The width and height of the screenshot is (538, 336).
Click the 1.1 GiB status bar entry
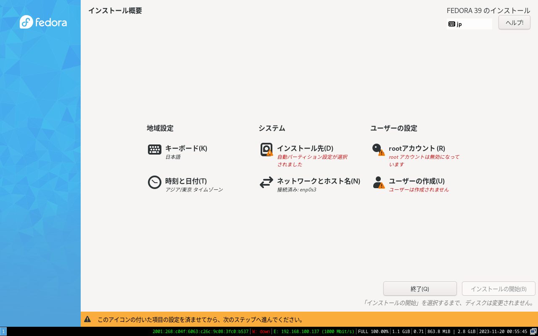401,331
